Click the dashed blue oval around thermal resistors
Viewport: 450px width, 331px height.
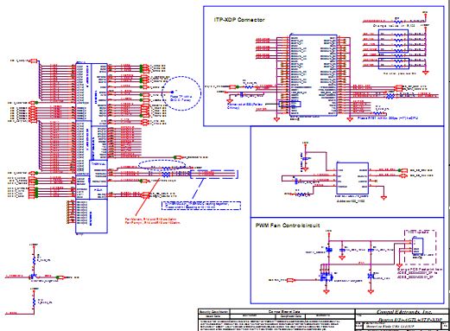click(x=162, y=165)
